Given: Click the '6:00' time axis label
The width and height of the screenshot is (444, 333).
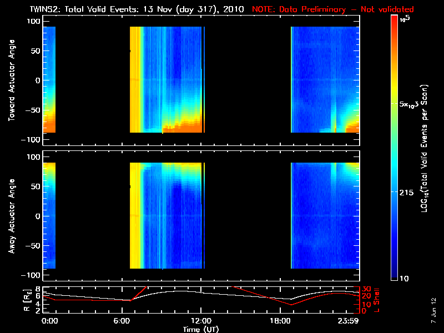Looking at the screenshot, I should pyautogui.click(x=122, y=321).
